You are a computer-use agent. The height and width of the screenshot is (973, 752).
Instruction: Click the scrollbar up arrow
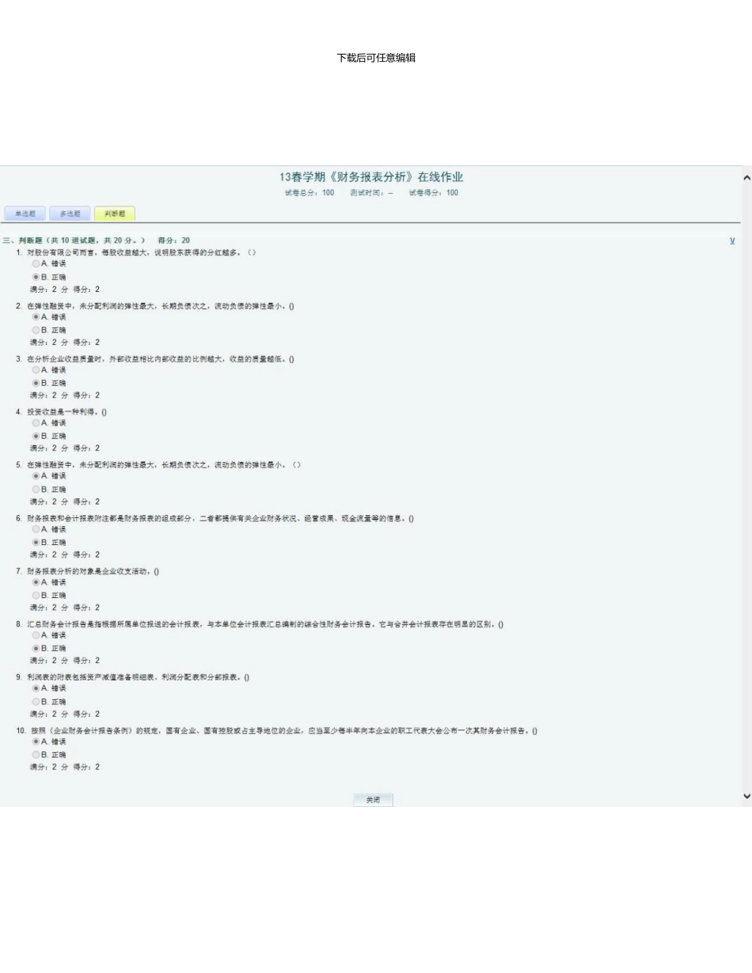click(x=746, y=177)
